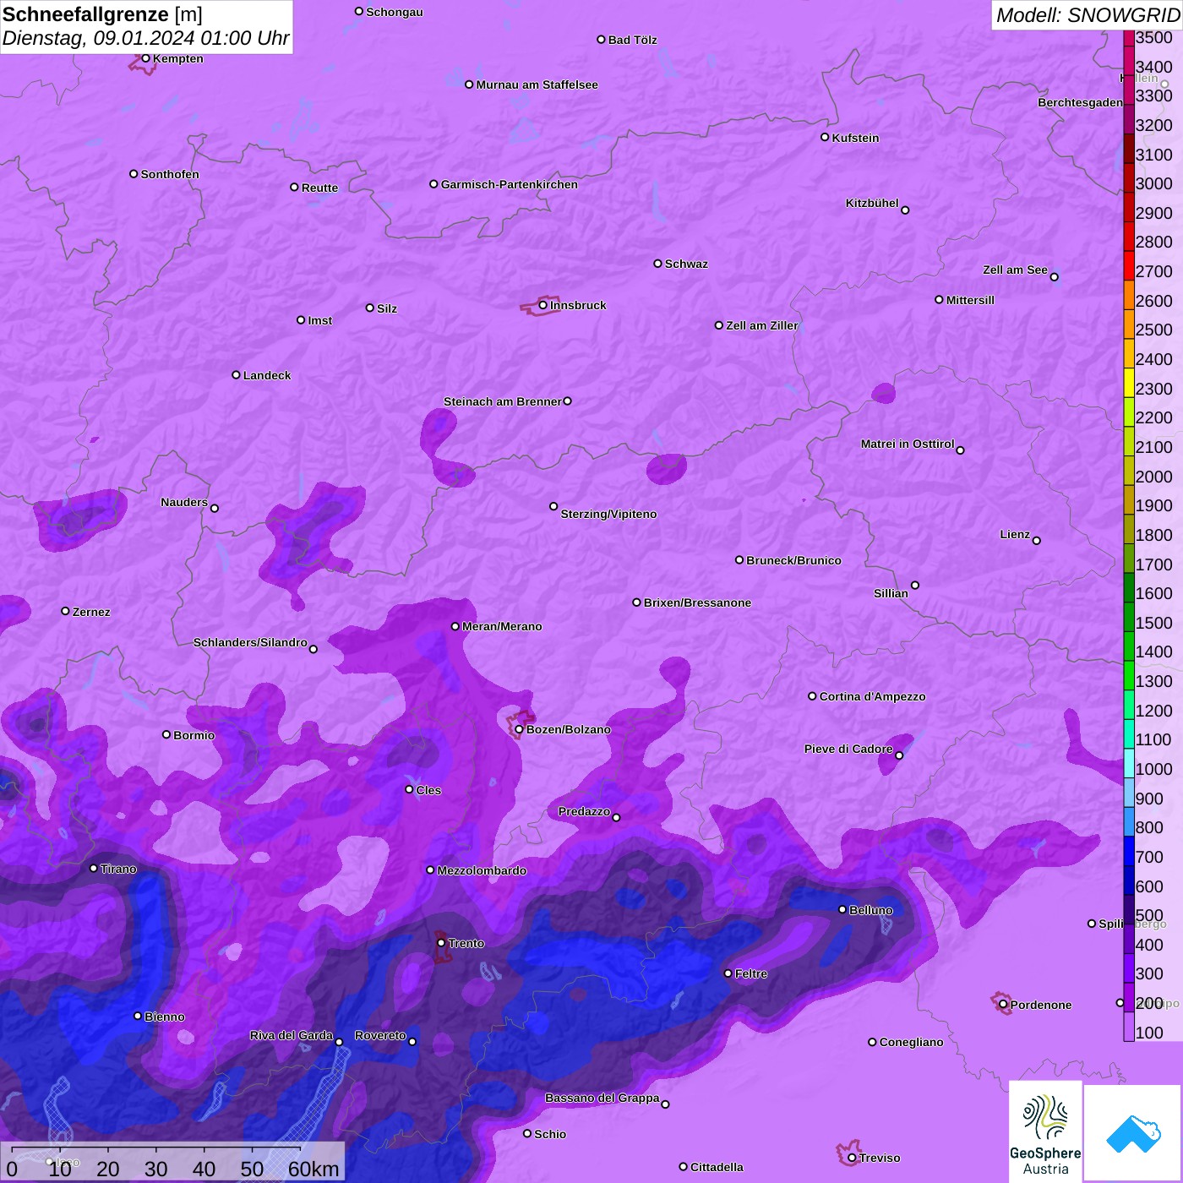This screenshot has width=1183, height=1183.
Task: Click the date 'Dienstag, 09.01.2024 01:00 Uhr'
Action: 145,38
